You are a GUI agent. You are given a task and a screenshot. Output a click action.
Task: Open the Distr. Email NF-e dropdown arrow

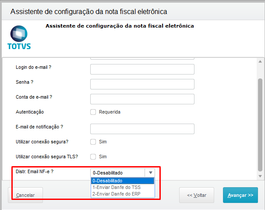click(150, 173)
